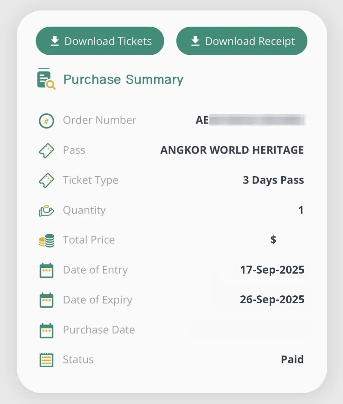Image resolution: width=343 pixels, height=404 pixels.
Task: Click the Total Price coins icon
Action: tap(46, 240)
